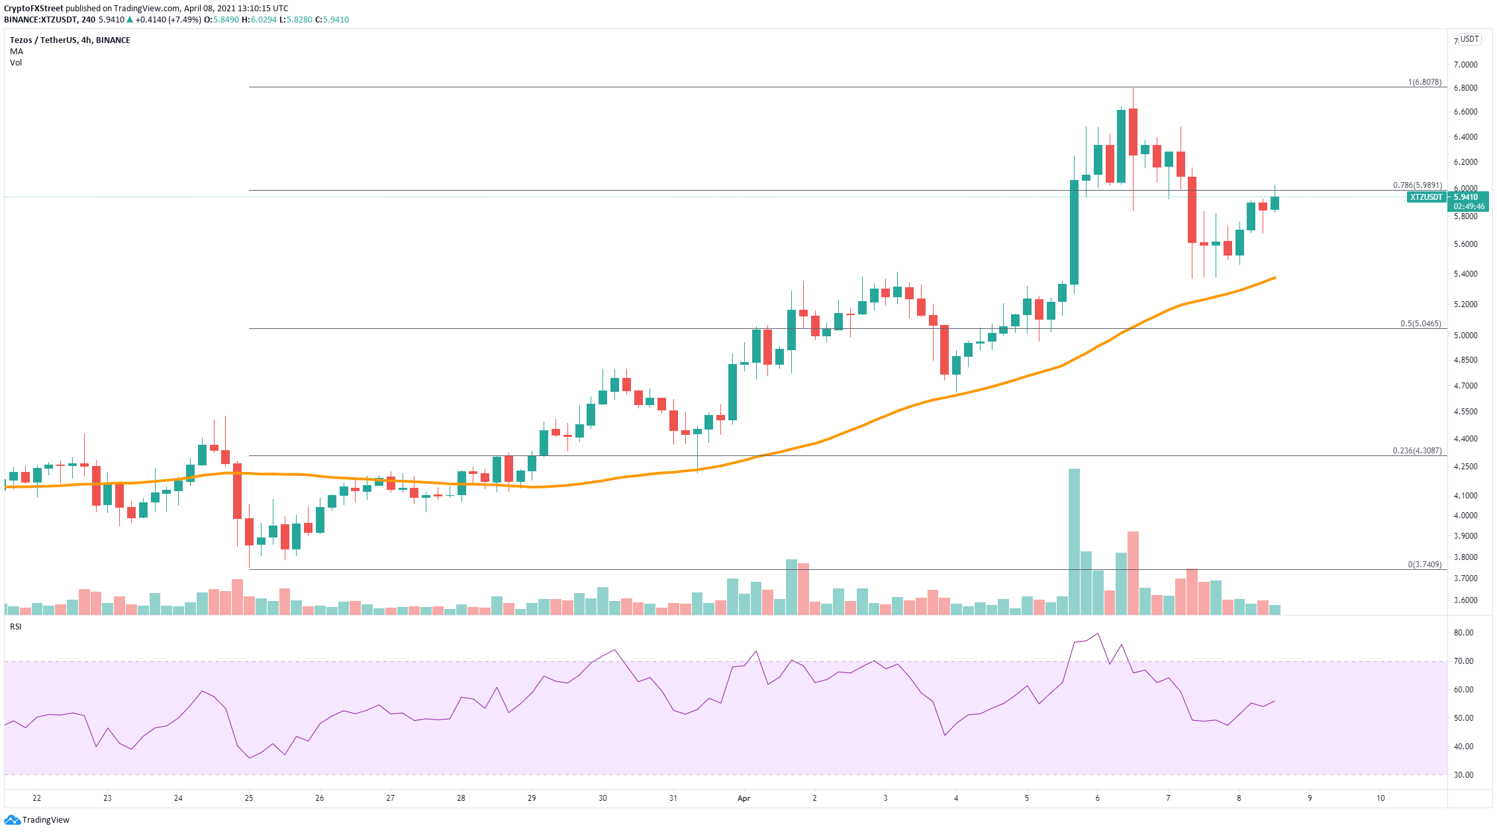Select the 0.786(5.9891) Fibonacci level label
This screenshot has width=1497, height=832.
tap(1417, 186)
